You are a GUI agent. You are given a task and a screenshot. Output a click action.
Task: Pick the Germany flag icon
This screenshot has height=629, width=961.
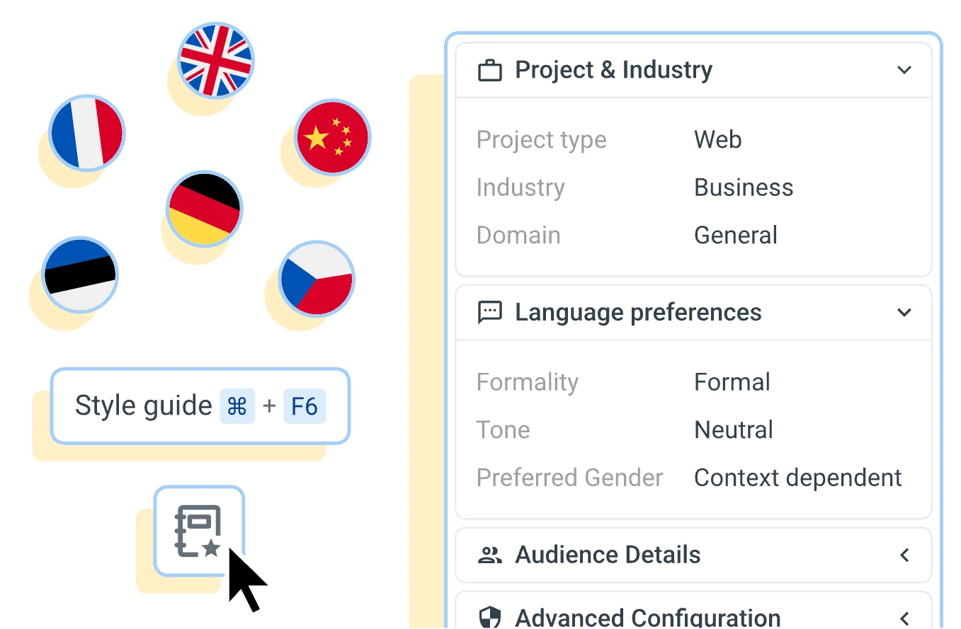coord(204,209)
